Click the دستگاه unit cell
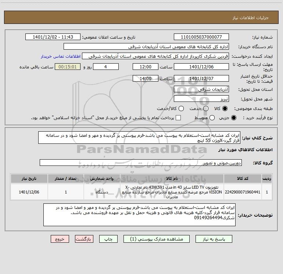Viewport: 283px width, 274px height. (x=102, y=192)
